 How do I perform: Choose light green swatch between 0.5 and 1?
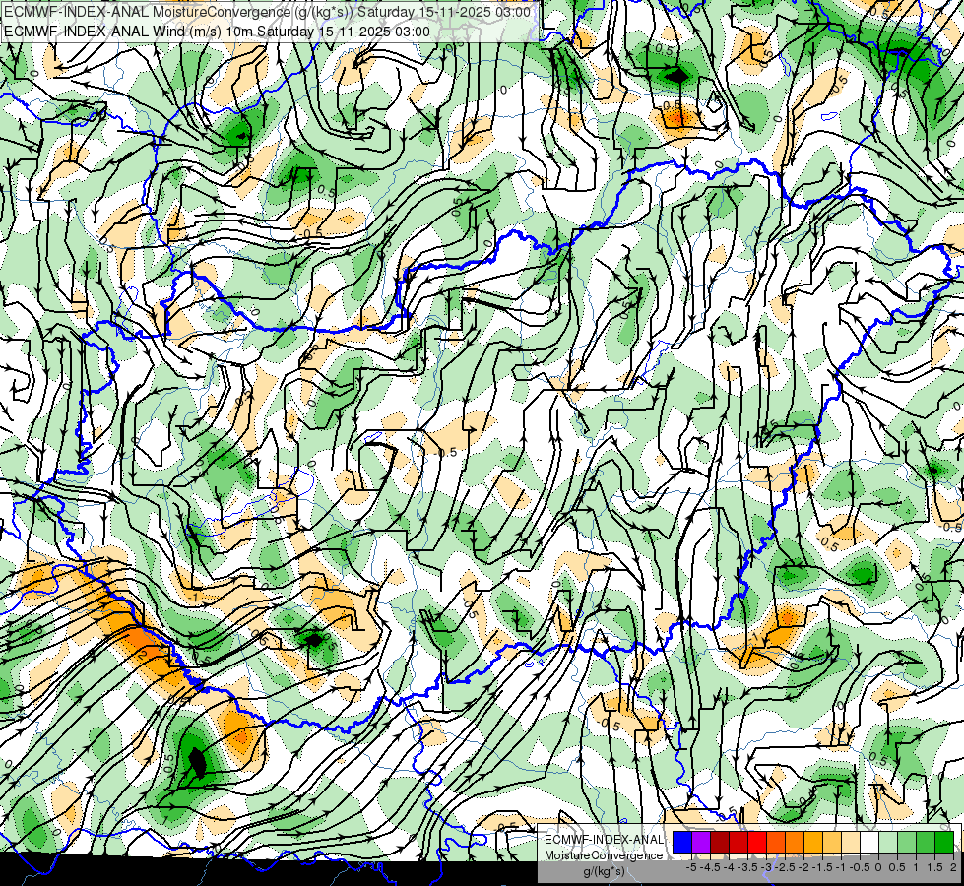point(907,843)
